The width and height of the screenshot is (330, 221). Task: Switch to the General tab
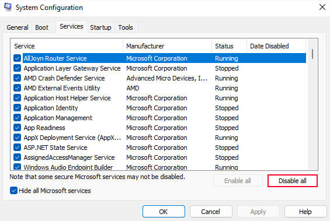click(x=18, y=27)
